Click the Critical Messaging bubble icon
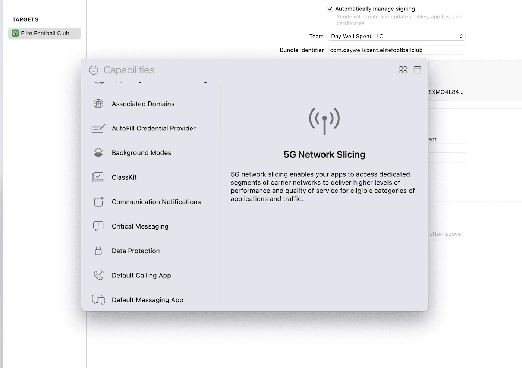 pyautogui.click(x=98, y=226)
